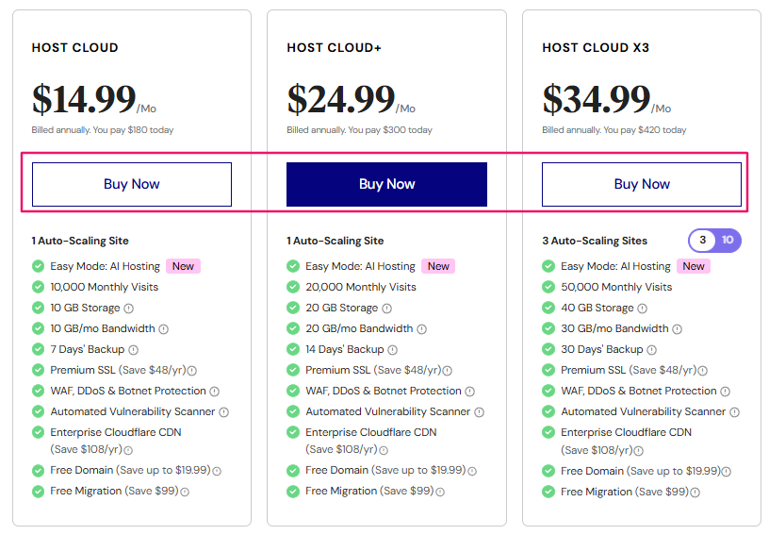
Task: Open Vulnerability Scanner info icon in Host Cloud X3
Action: [x=735, y=412]
